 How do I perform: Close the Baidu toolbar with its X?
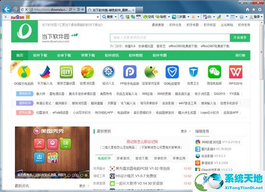6,17
